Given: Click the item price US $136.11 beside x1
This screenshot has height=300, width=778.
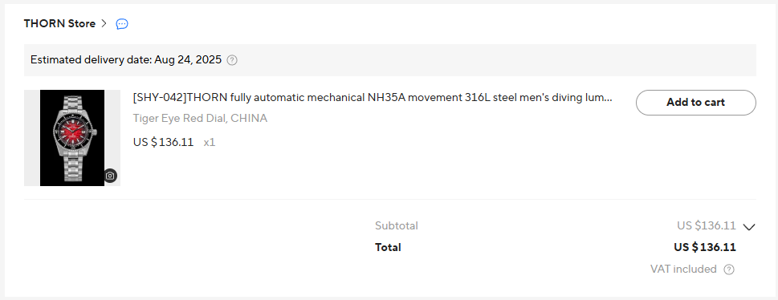Looking at the screenshot, I should 163,142.
